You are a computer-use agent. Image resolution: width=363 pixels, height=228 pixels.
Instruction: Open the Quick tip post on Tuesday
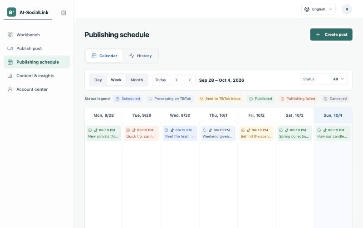(x=142, y=133)
